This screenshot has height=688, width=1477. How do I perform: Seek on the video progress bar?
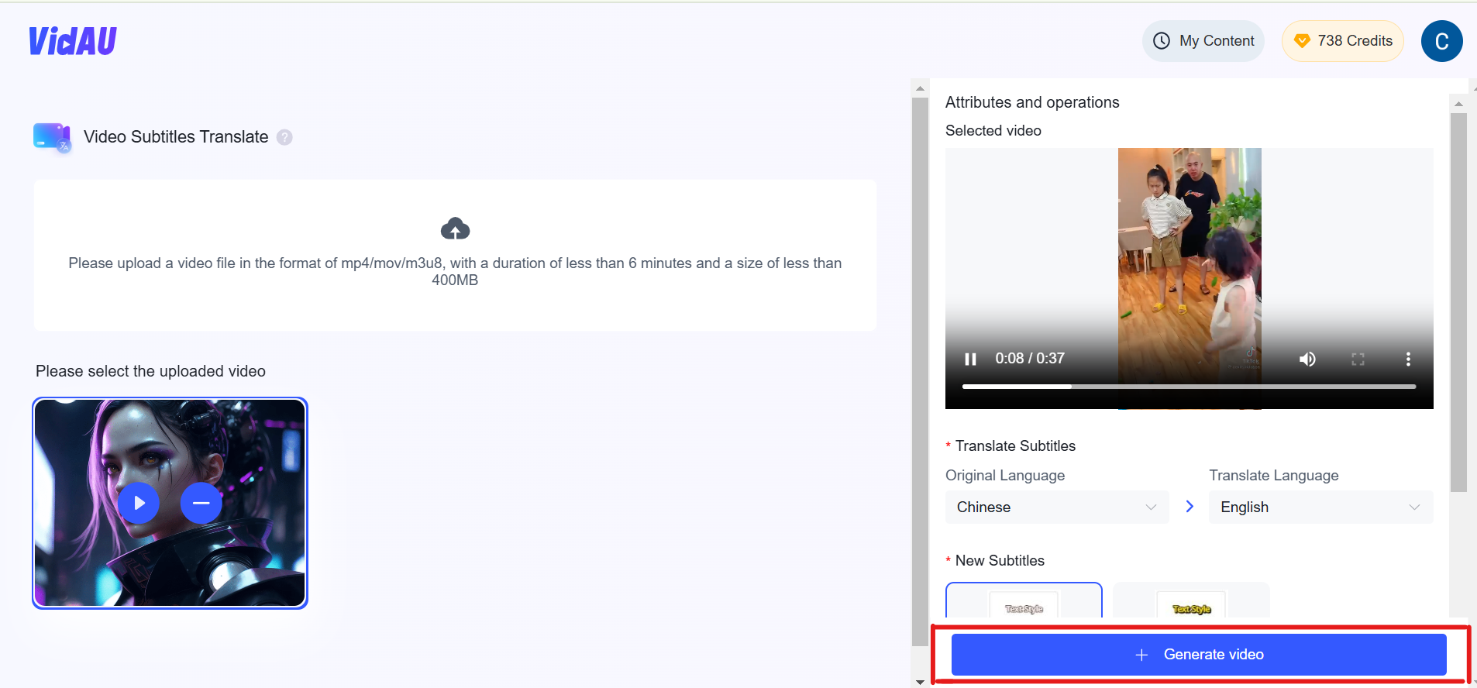point(1189,386)
